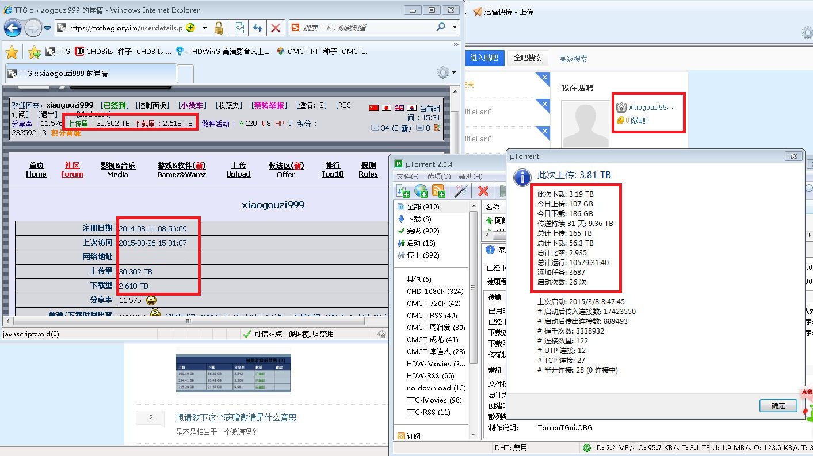Click Add RSS Feed icon in µTorrent

439,191
